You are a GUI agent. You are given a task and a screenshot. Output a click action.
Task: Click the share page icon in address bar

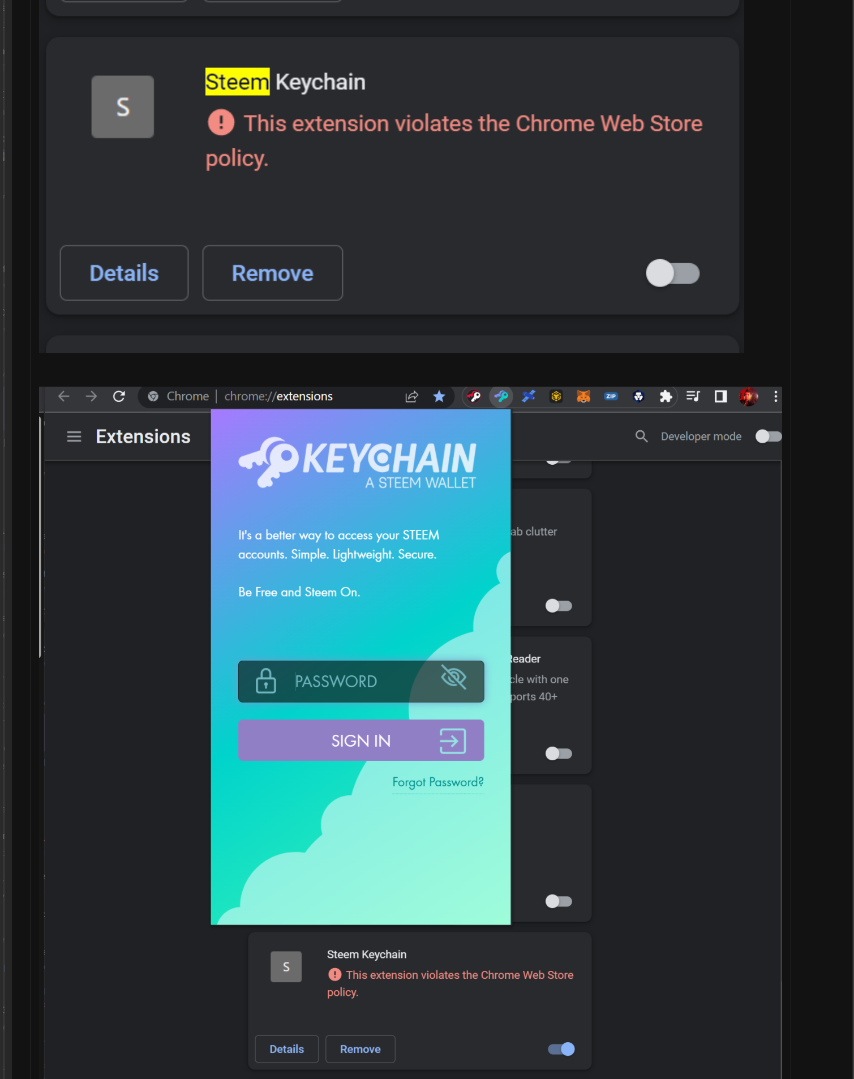click(411, 396)
